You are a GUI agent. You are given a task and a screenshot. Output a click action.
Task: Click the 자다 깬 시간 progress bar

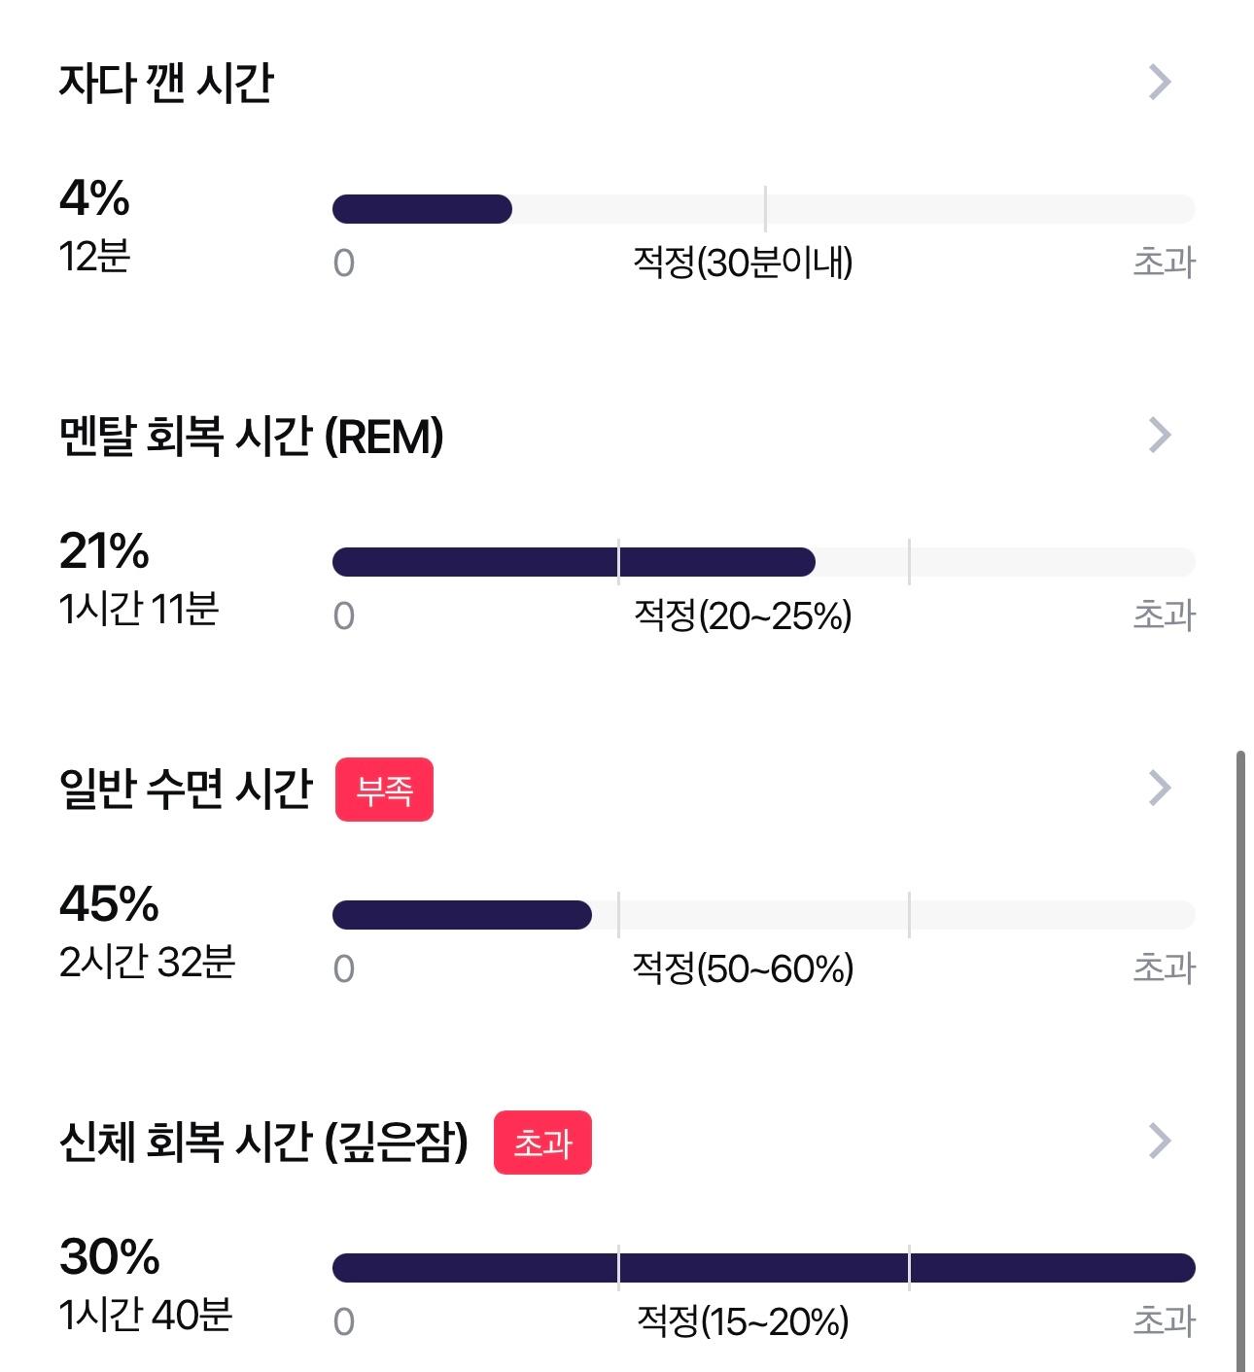tap(763, 209)
